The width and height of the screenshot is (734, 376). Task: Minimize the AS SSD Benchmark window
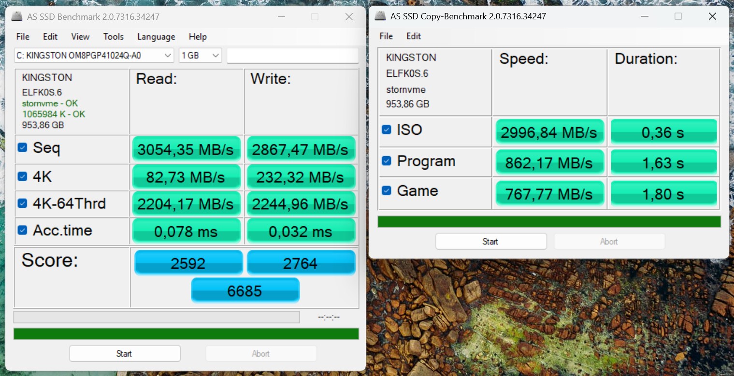point(281,17)
